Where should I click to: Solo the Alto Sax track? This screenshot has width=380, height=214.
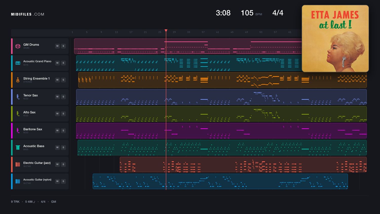(x=63, y=114)
